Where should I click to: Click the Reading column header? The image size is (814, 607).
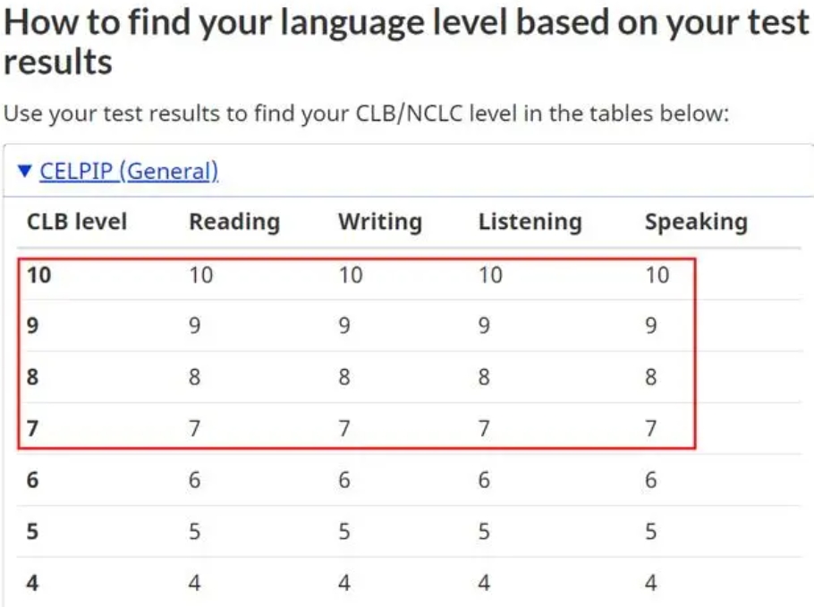point(233,222)
